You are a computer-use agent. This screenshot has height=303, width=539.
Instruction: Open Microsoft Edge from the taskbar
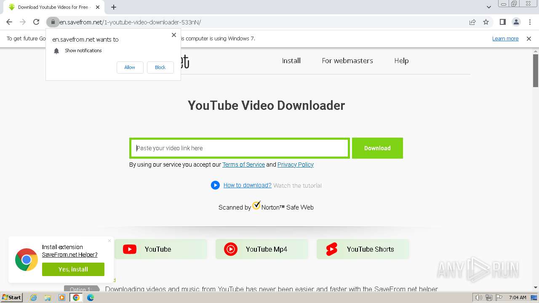[91, 298]
